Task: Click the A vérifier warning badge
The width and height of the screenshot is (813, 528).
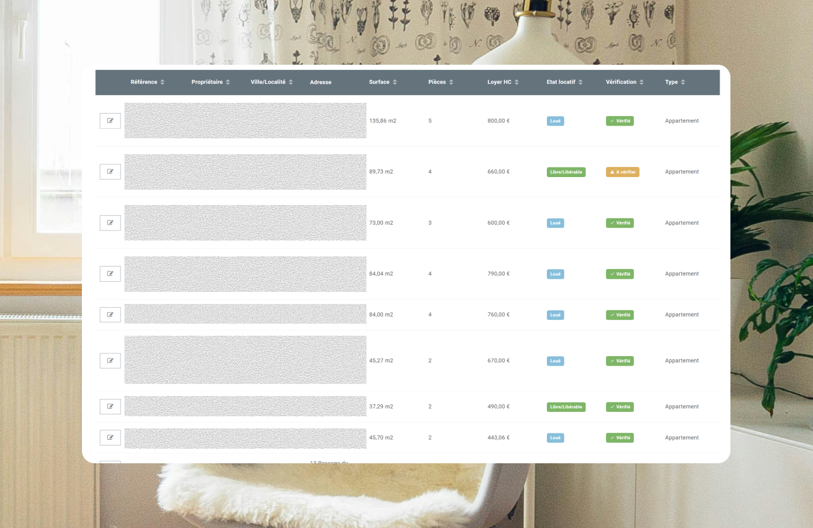Action: click(x=622, y=172)
